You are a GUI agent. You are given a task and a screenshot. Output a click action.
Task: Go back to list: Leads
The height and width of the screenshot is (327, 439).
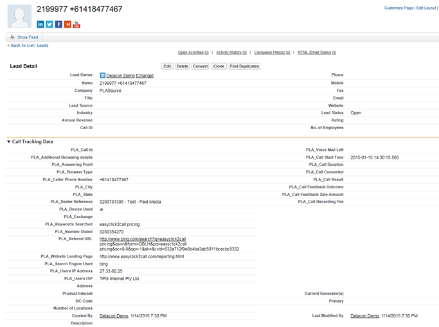[30, 46]
